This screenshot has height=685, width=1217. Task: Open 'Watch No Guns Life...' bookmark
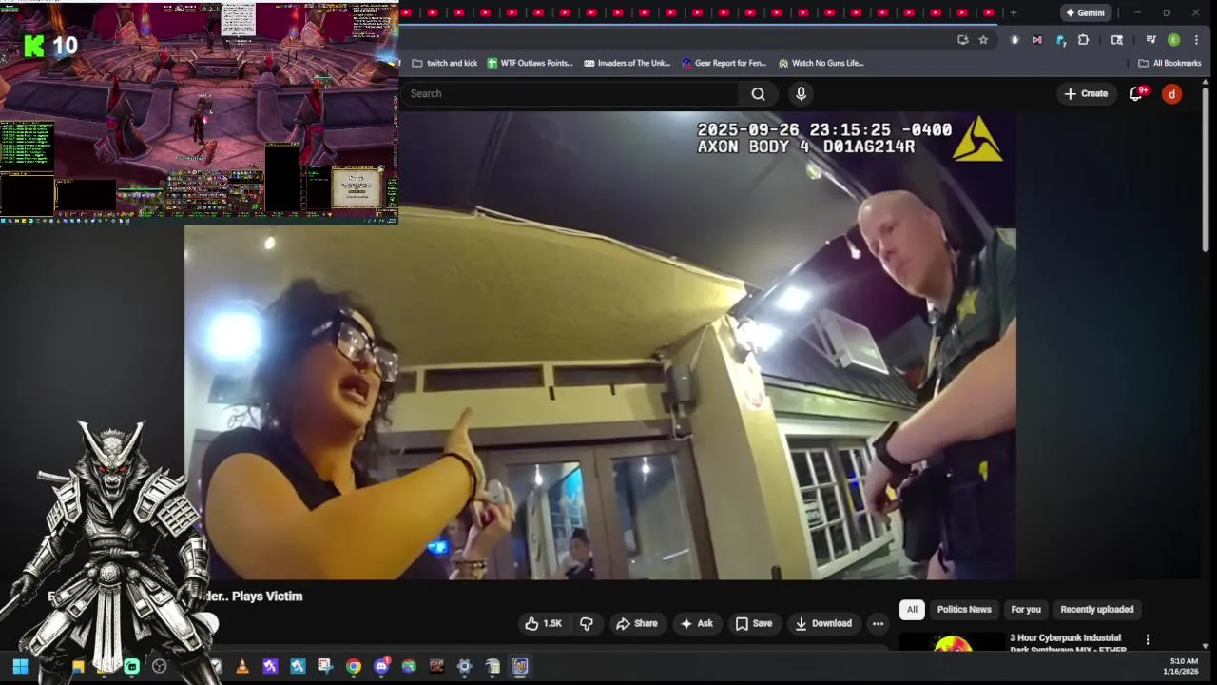pyautogui.click(x=821, y=63)
